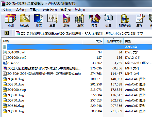Click the parent folder icon in list
This screenshot has height=117, width=152.
(5, 47)
